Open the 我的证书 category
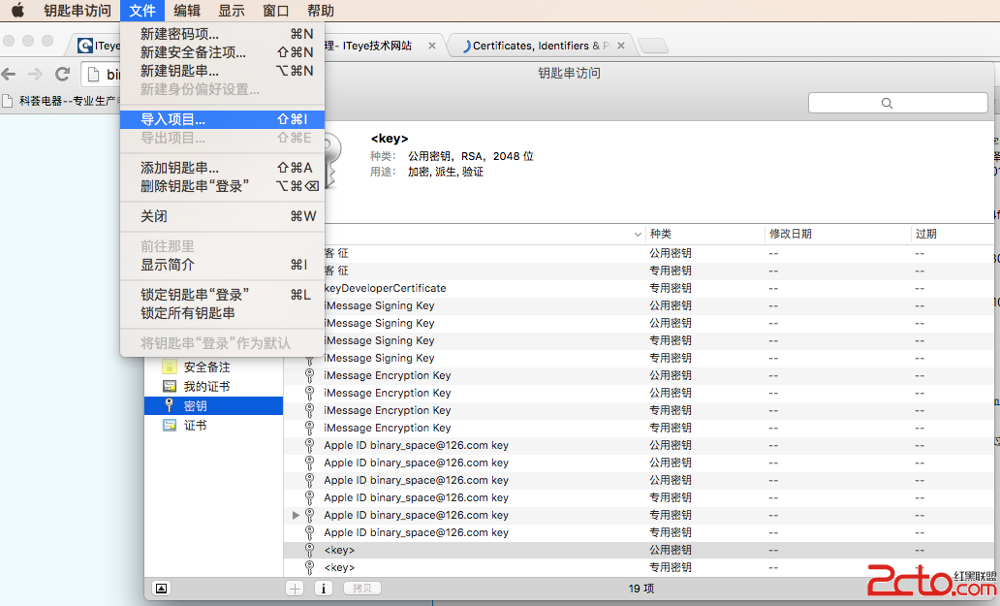The height and width of the screenshot is (606, 1000). (206, 387)
